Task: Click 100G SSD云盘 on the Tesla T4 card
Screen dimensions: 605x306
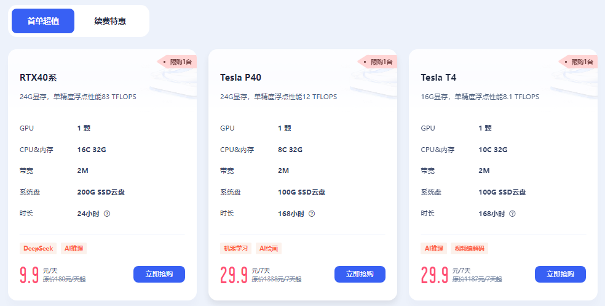Action: (x=502, y=192)
